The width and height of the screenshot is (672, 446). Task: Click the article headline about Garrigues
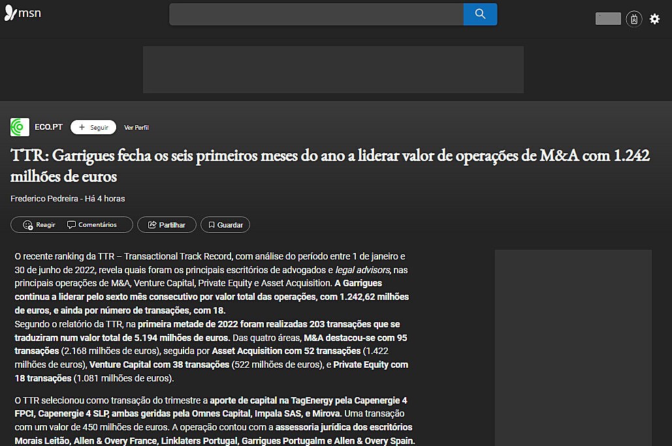(330, 166)
